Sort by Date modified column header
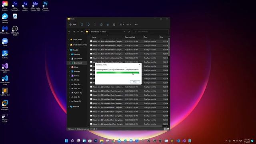Screen dimensions: 256x144 coord(134,37)
